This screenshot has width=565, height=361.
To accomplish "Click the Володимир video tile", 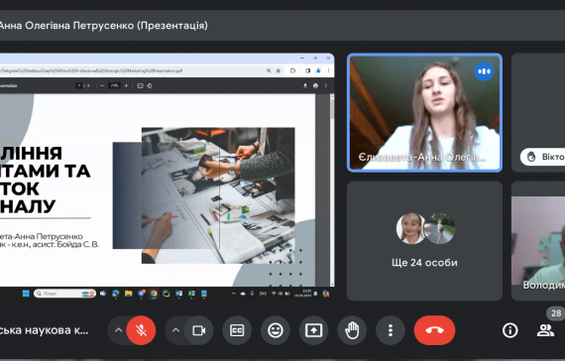I will [x=538, y=241].
